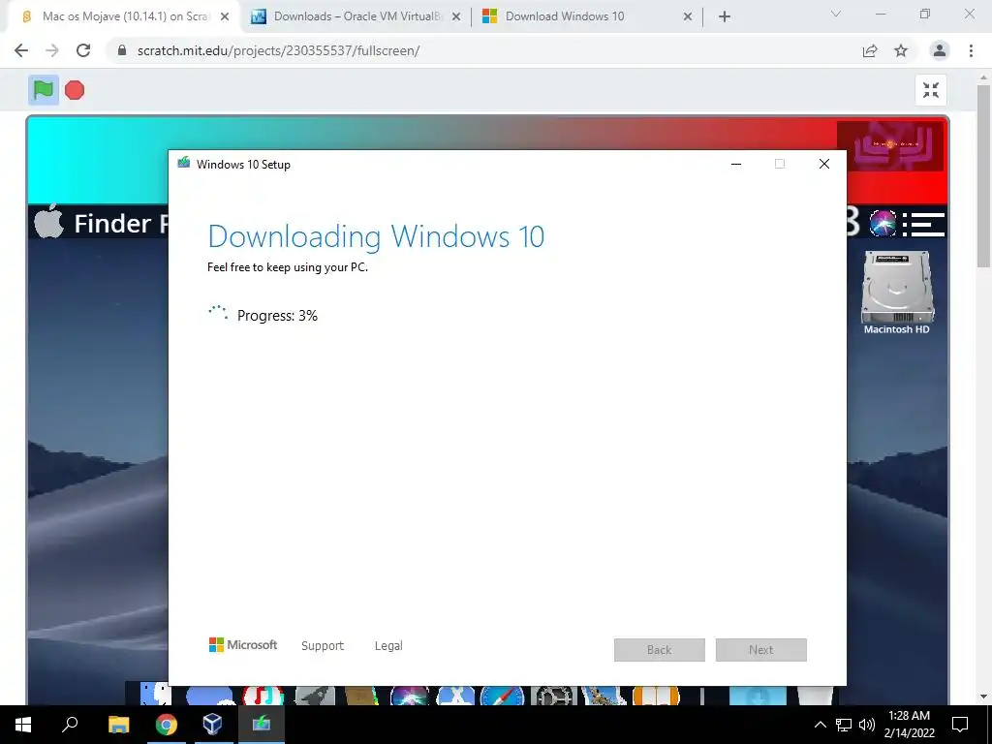Close the Mac os Mojave Scratch tab
Screen dimensions: 992x744
(225, 17)
